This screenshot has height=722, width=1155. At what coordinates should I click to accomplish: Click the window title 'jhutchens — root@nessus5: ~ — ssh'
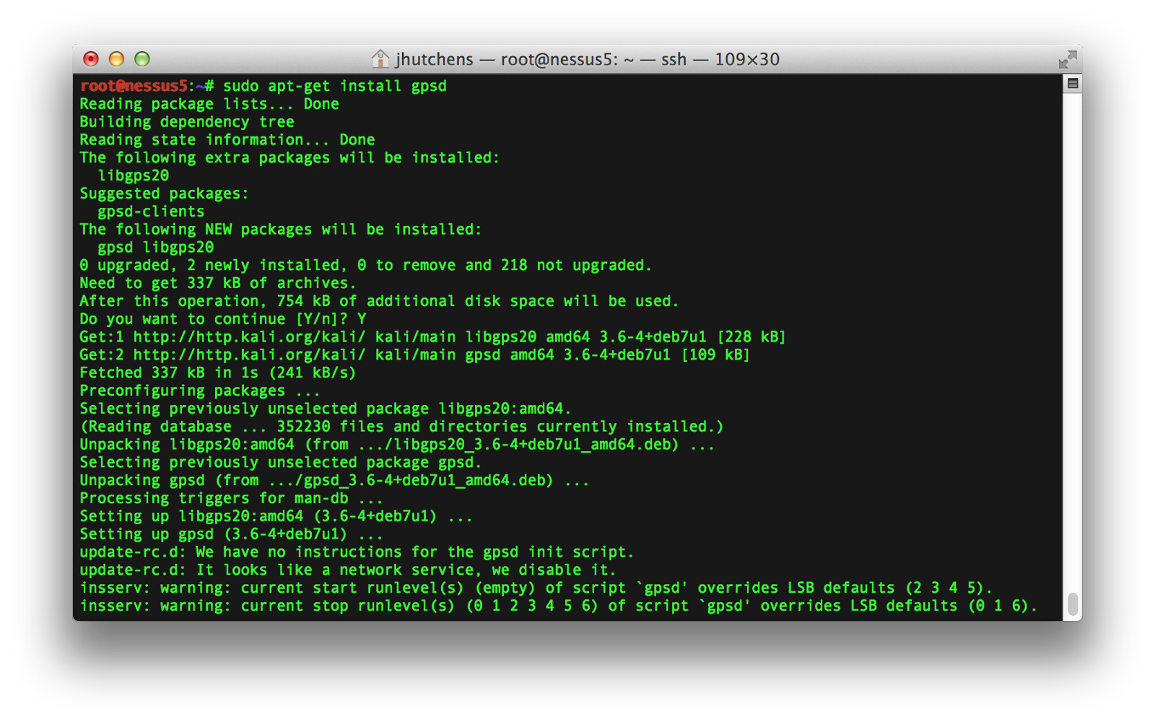[x=541, y=59]
